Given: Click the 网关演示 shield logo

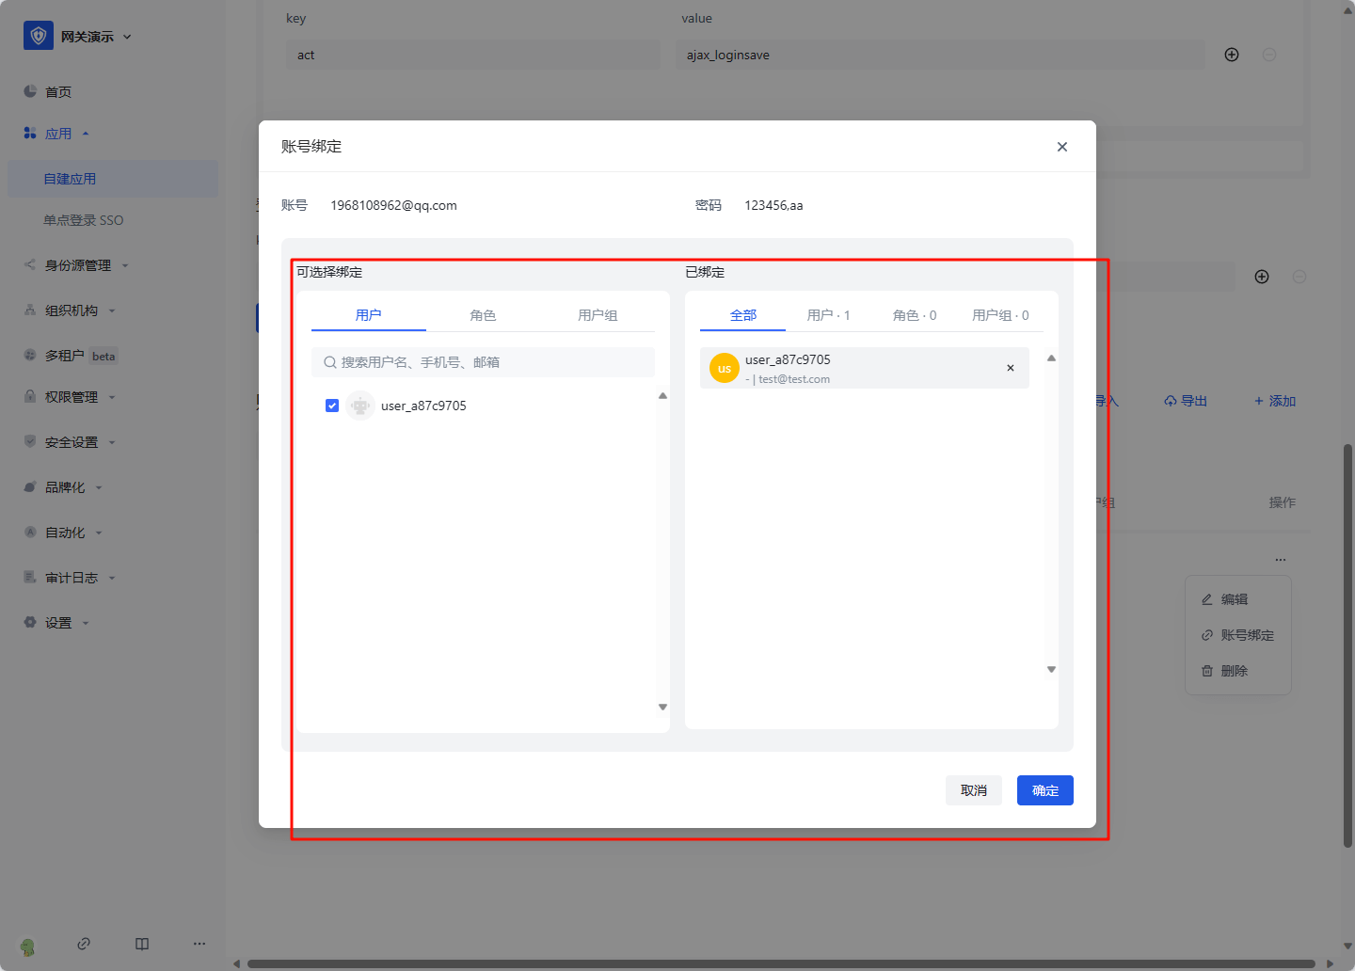Looking at the screenshot, I should point(39,36).
